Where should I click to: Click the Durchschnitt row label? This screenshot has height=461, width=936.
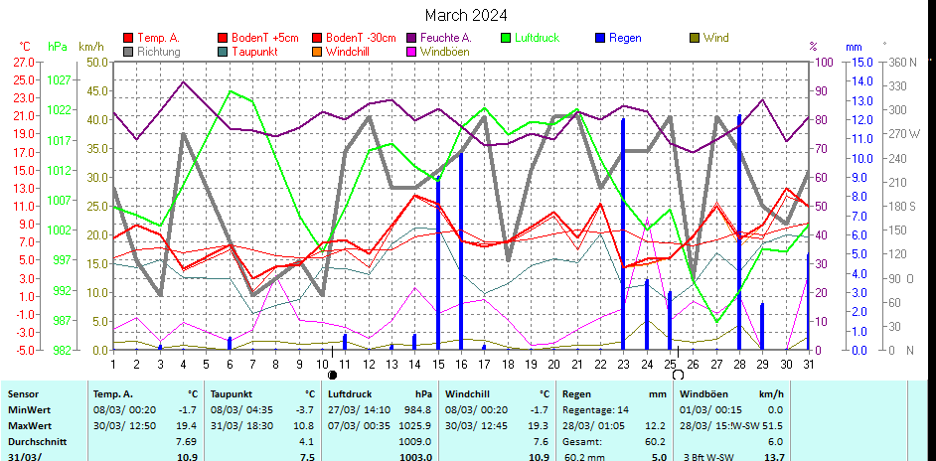(37, 442)
